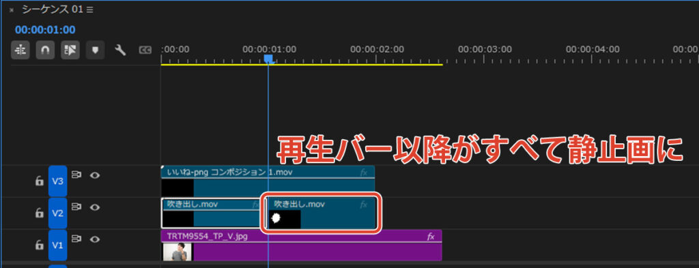Click the blue playhead marker on ruler

click(x=268, y=59)
